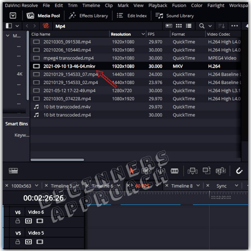Toggle timeline snapping with the magnet
Screen dimensions: 251x251
pos(239,171)
